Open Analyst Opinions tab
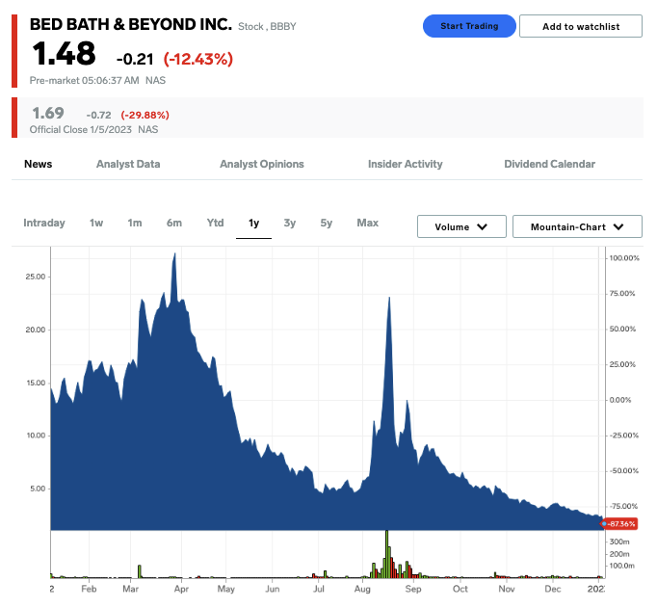The image size is (657, 608). (262, 164)
